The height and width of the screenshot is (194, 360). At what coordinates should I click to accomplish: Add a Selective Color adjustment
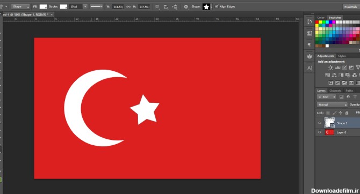pyautogui.click(x=351, y=83)
